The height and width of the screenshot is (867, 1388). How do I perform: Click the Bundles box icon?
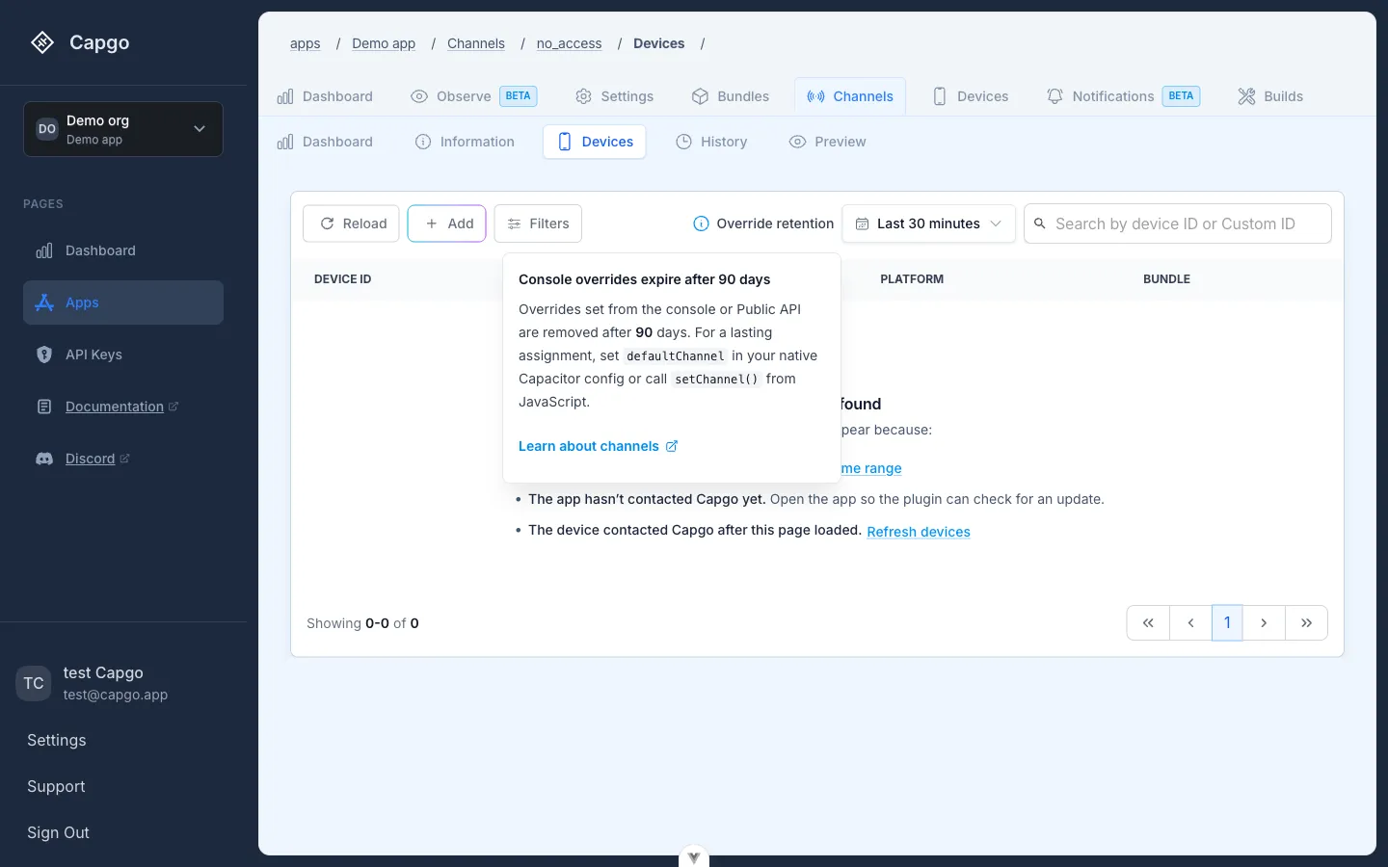(x=701, y=96)
